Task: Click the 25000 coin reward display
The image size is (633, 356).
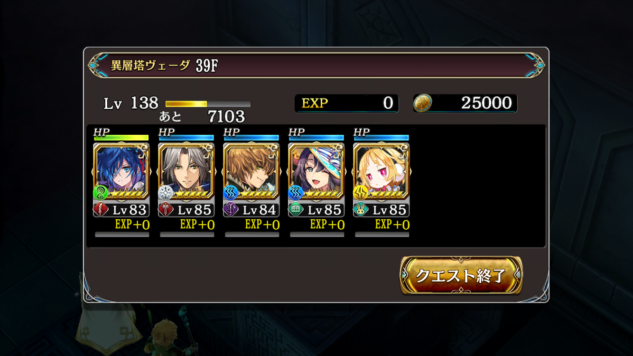Action: click(465, 103)
